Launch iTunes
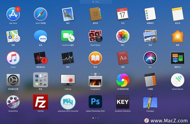Viewport: 190px width, 124px height. point(13,58)
